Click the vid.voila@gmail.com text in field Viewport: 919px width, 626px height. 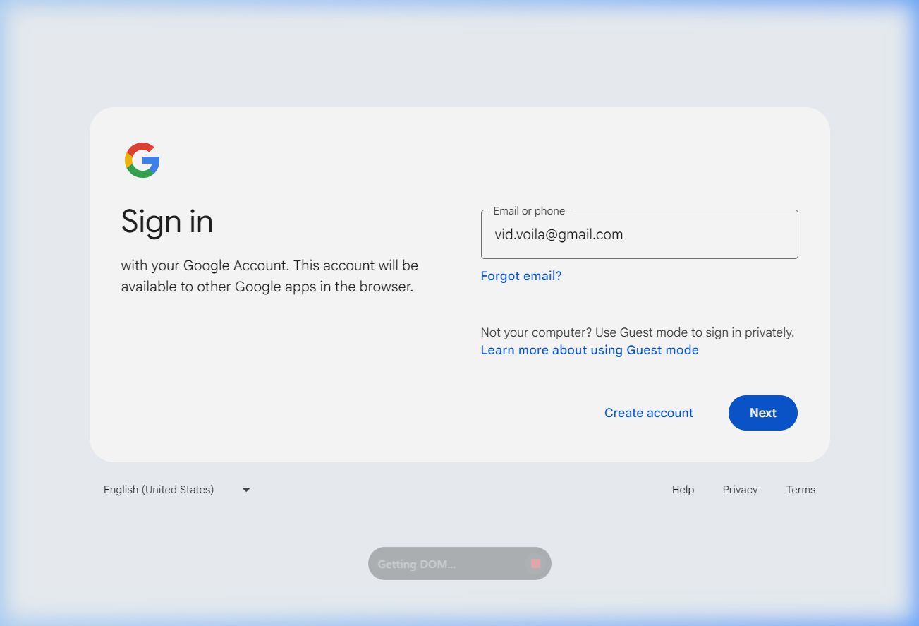(x=559, y=234)
